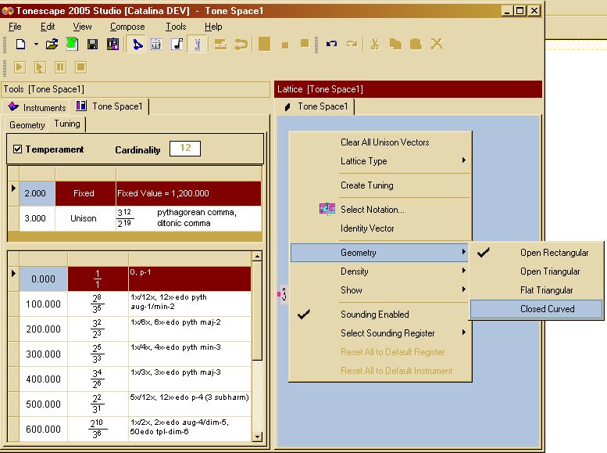This screenshot has height=453, width=607.
Task: Click the Copy icon
Action: [395, 44]
